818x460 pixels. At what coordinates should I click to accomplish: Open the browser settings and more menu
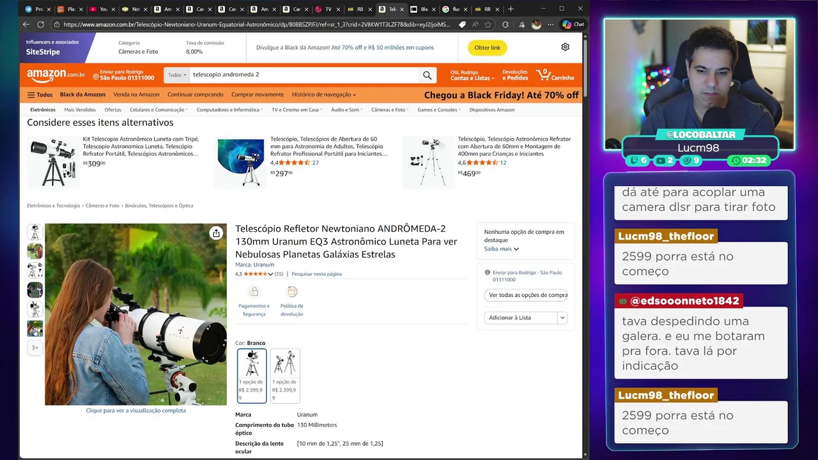pyautogui.click(x=550, y=24)
